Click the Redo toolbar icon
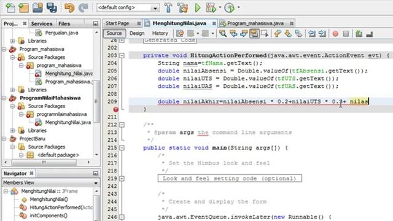The height and width of the screenshot is (221, 393). point(83,8)
